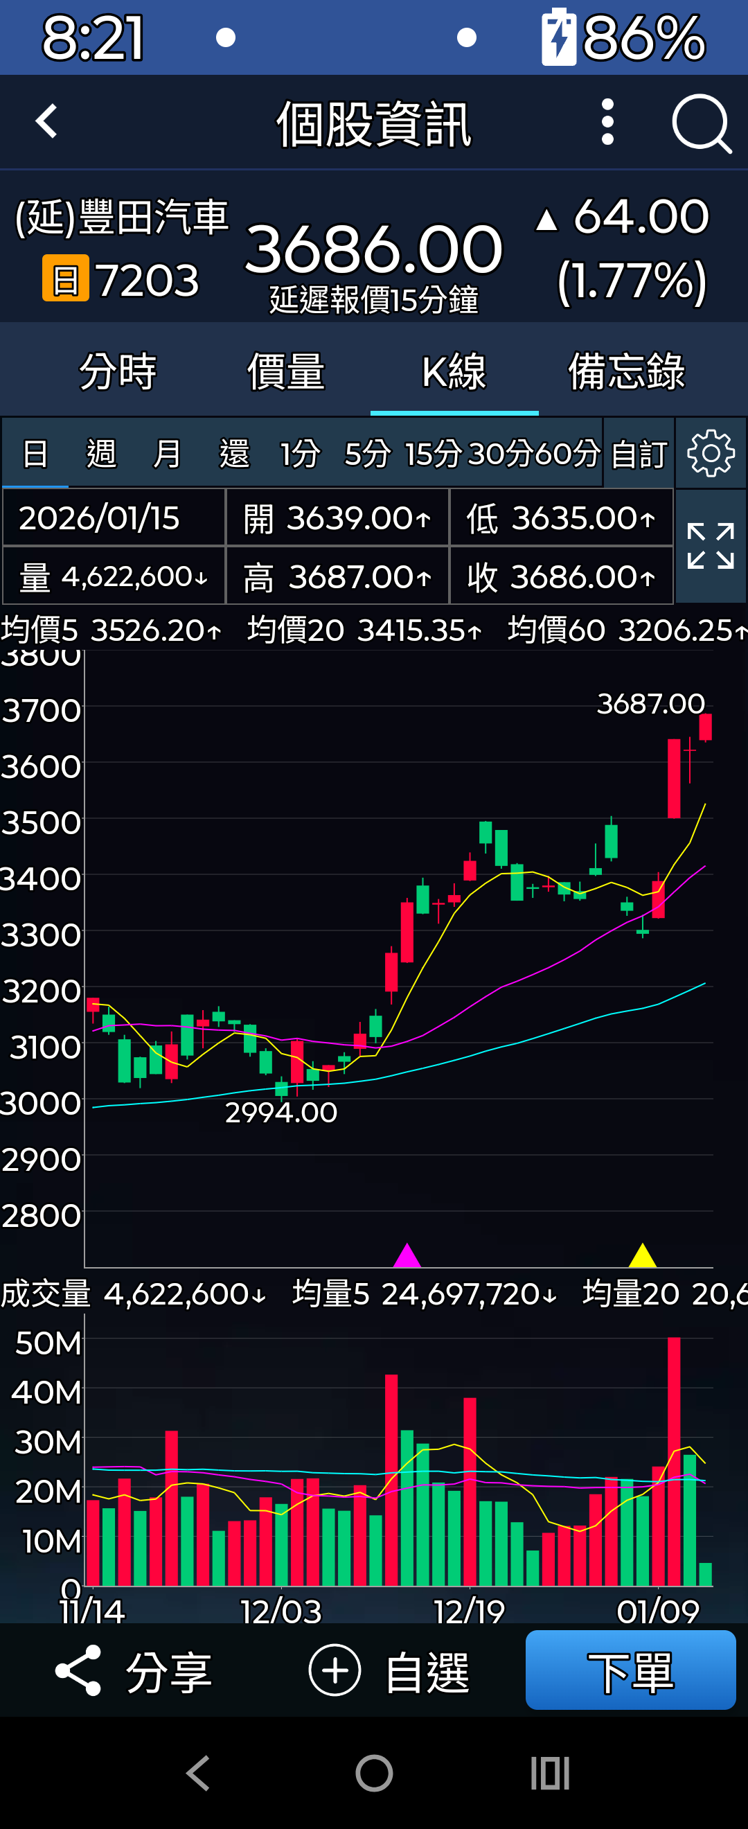Image resolution: width=748 pixels, height=1829 pixels.
Task: Tap the 低 3635.00 low cell
Action: pyautogui.click(x=562, y=518)
